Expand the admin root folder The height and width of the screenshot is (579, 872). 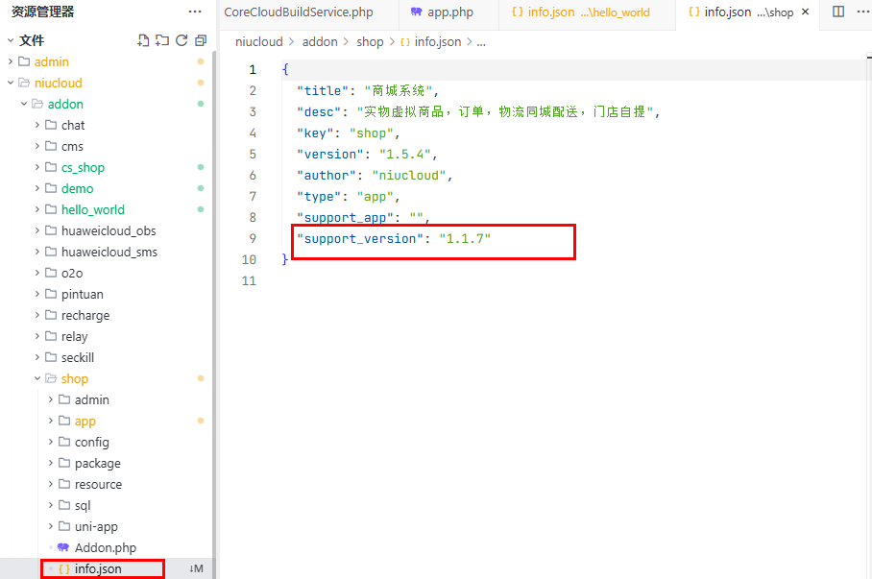(52, 61)
